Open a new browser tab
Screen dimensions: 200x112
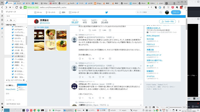coord(167,3)
